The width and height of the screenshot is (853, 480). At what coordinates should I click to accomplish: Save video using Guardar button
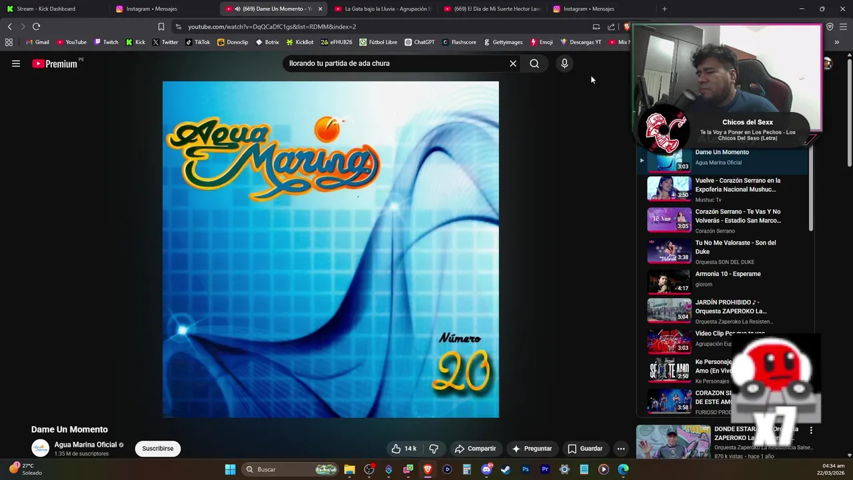click(x=585, y=449)
